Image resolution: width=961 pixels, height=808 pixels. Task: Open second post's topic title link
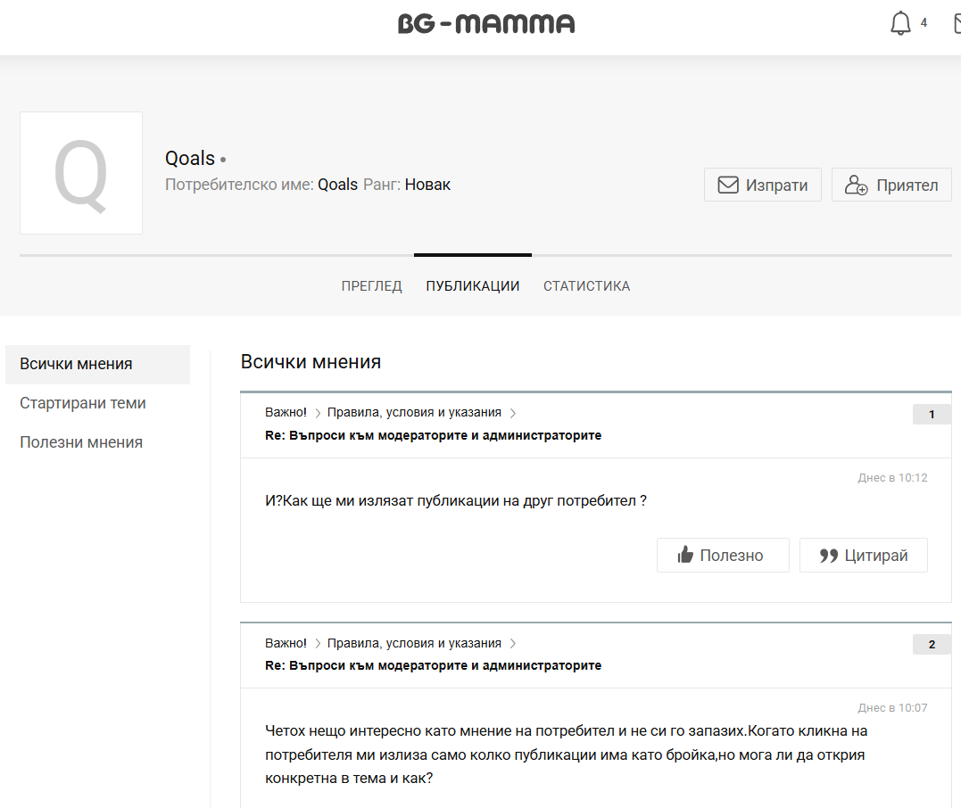click(x=433, y=665)
